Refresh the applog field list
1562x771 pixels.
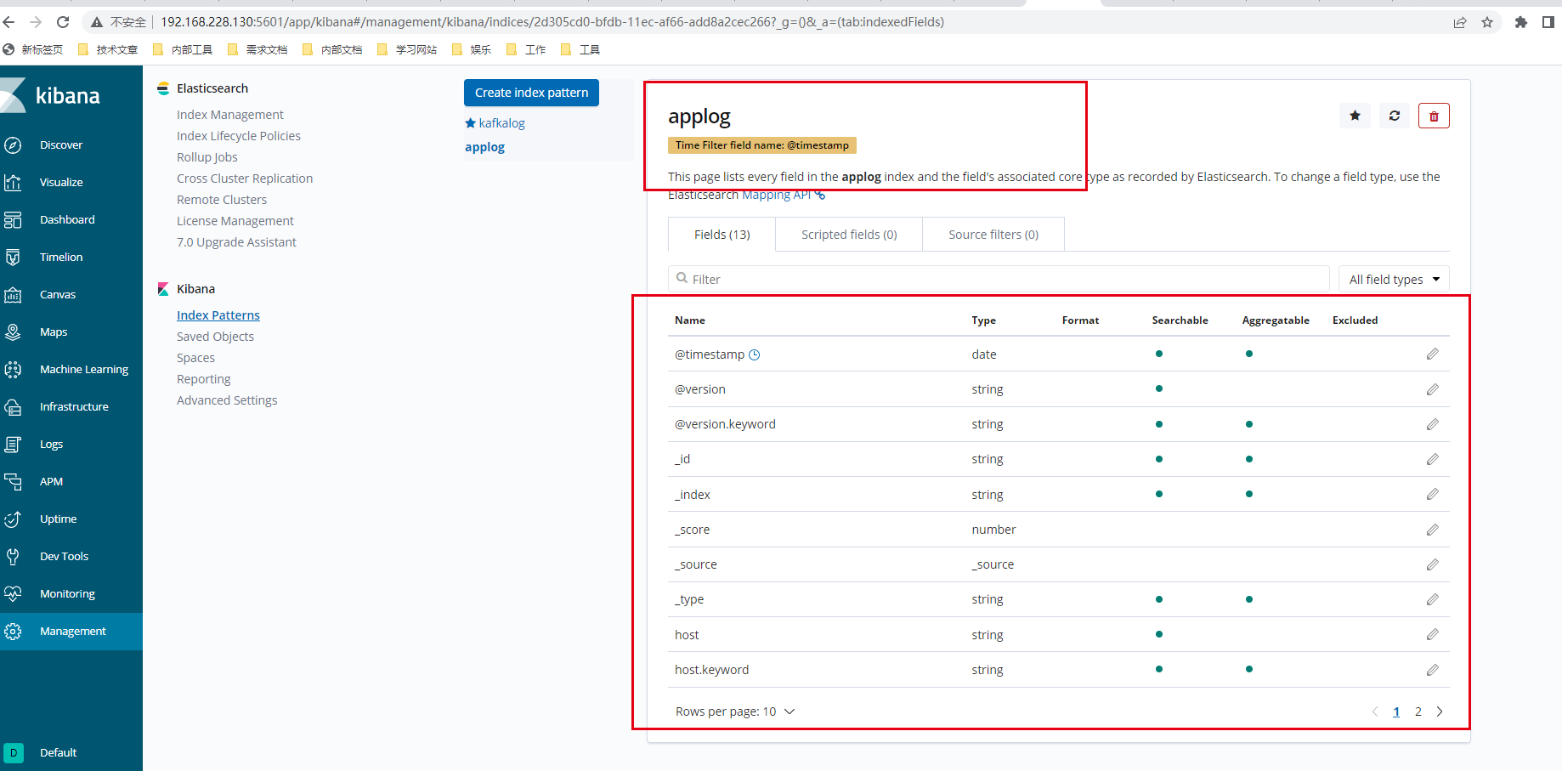(1394, 115)
